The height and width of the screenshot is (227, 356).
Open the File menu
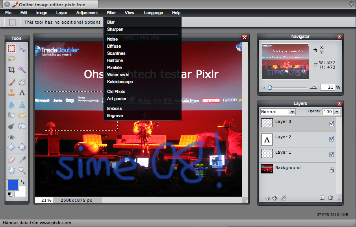[8, 13]
